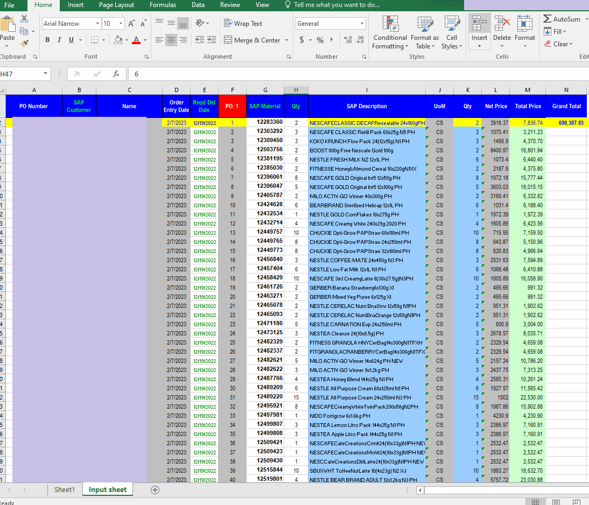The image size is (589, 505).
Task: Click the Insert Function fx icon
Action: coord(116,74)
